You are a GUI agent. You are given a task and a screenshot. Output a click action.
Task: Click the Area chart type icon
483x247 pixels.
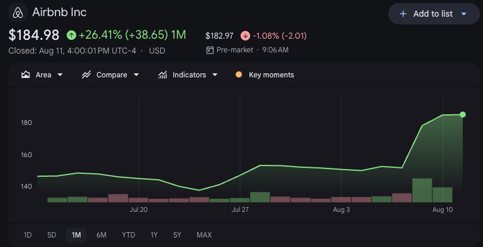(26, 74)
